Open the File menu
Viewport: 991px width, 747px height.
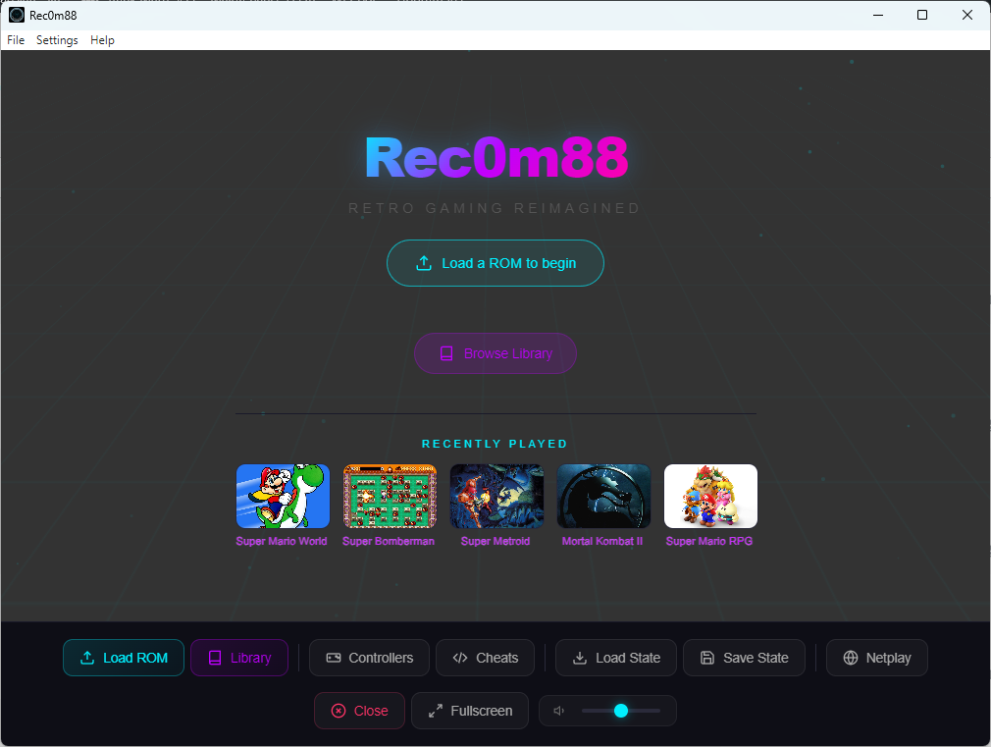tap(15, 40)
